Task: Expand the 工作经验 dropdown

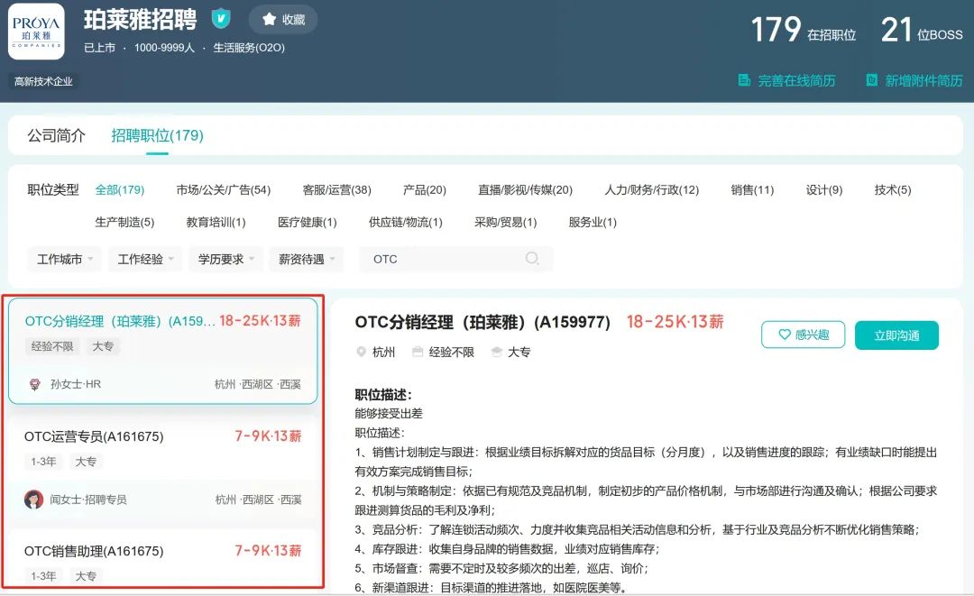Action: tap(145, 259)
